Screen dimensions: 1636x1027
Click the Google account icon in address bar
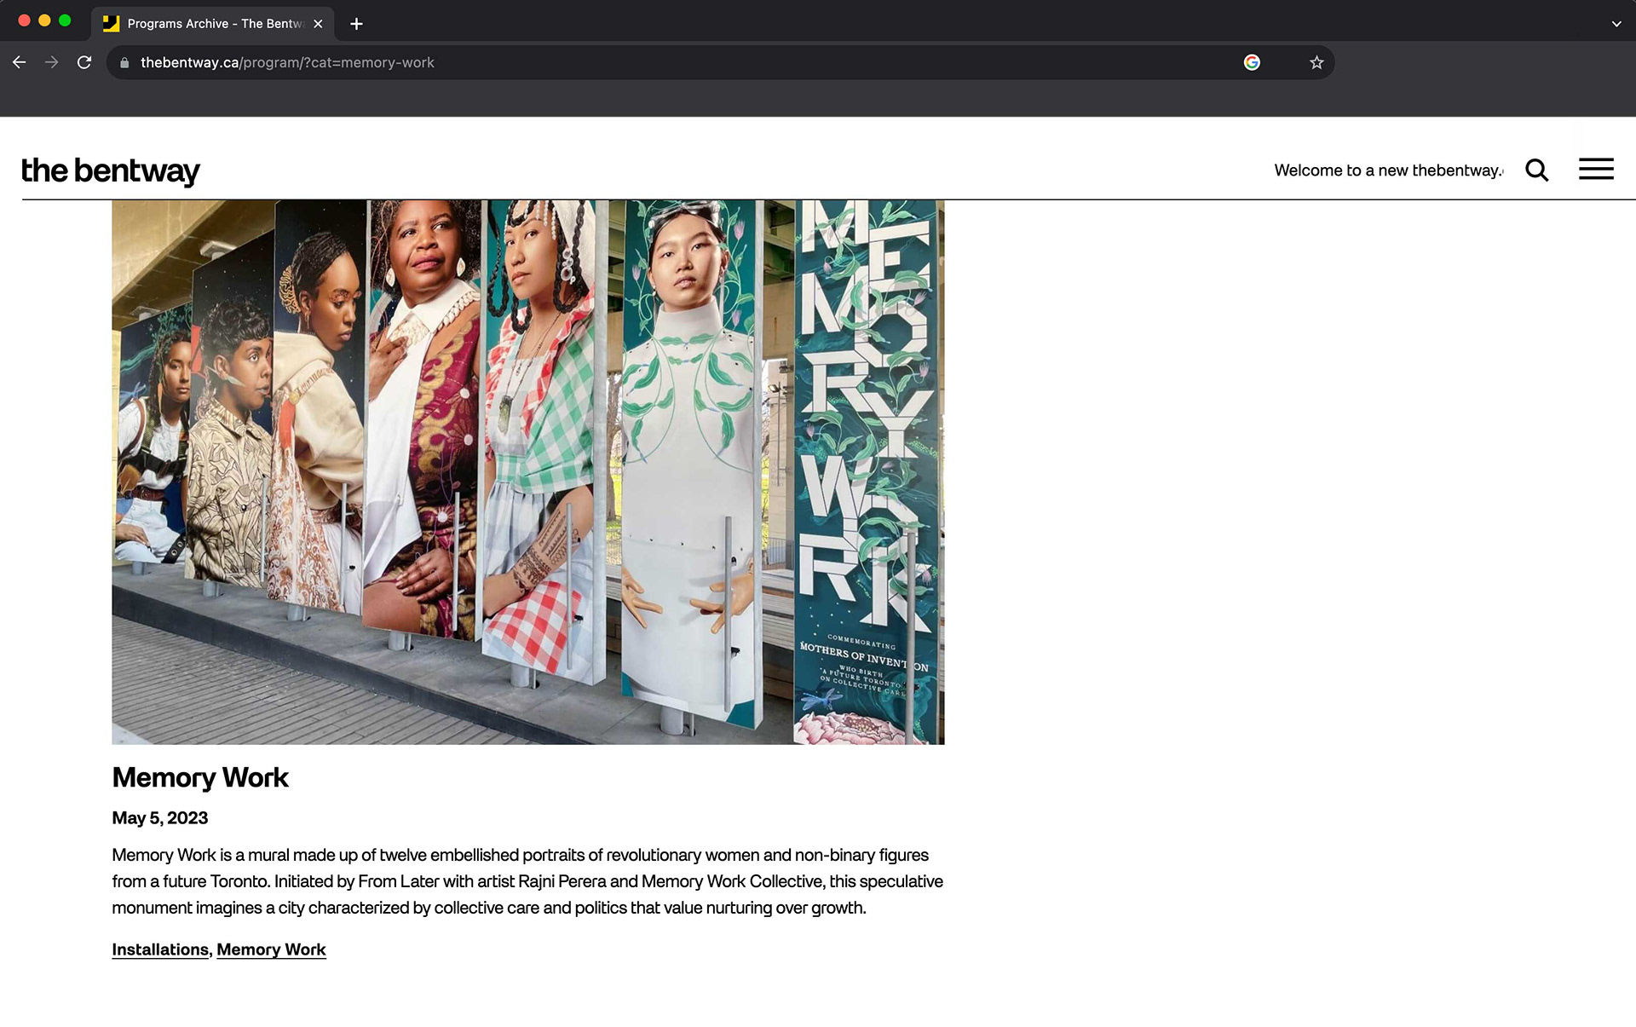tap(1252, 62)
